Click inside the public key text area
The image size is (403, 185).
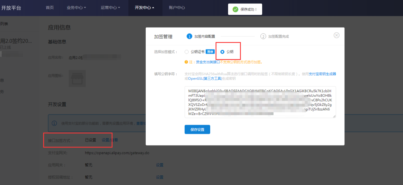point(260,102)
